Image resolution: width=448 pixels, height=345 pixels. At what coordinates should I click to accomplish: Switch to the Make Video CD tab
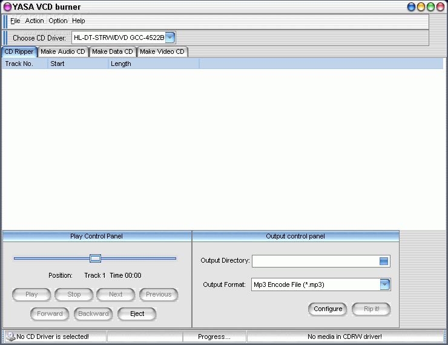(162, 51)
